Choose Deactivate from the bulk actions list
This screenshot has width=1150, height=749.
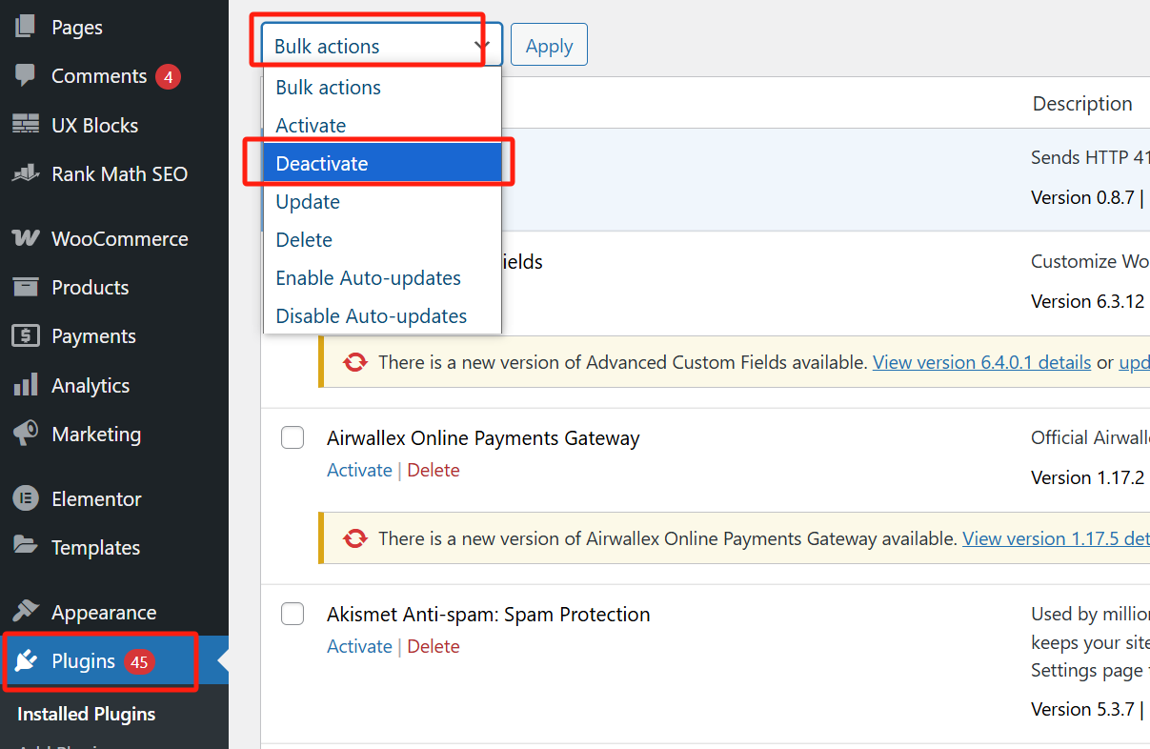click(322, 164)
